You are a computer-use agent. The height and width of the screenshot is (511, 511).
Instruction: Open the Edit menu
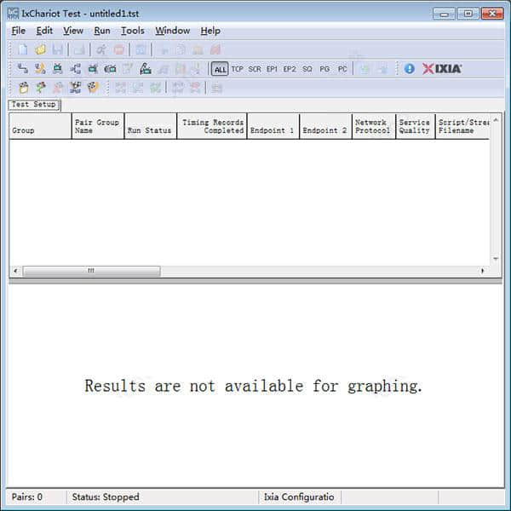point(44,31)
